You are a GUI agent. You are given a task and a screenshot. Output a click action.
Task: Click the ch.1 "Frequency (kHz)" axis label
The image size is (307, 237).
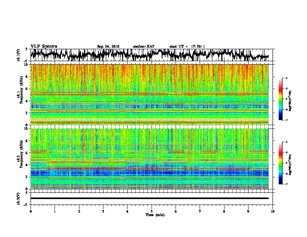[x=21, y=90]
